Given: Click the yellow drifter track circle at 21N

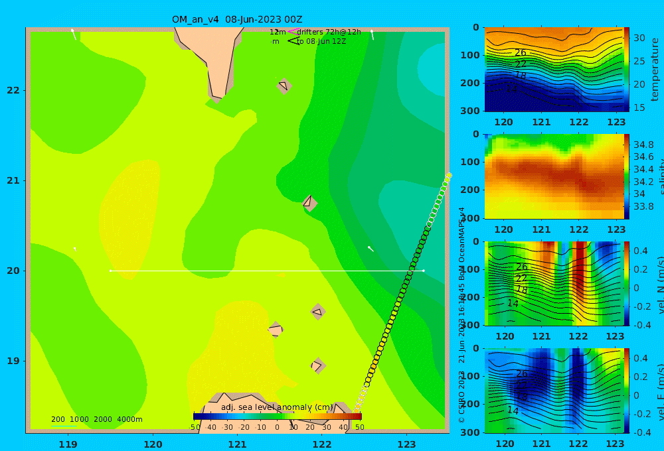Looking at the screenshot, I should pos(448,176).
